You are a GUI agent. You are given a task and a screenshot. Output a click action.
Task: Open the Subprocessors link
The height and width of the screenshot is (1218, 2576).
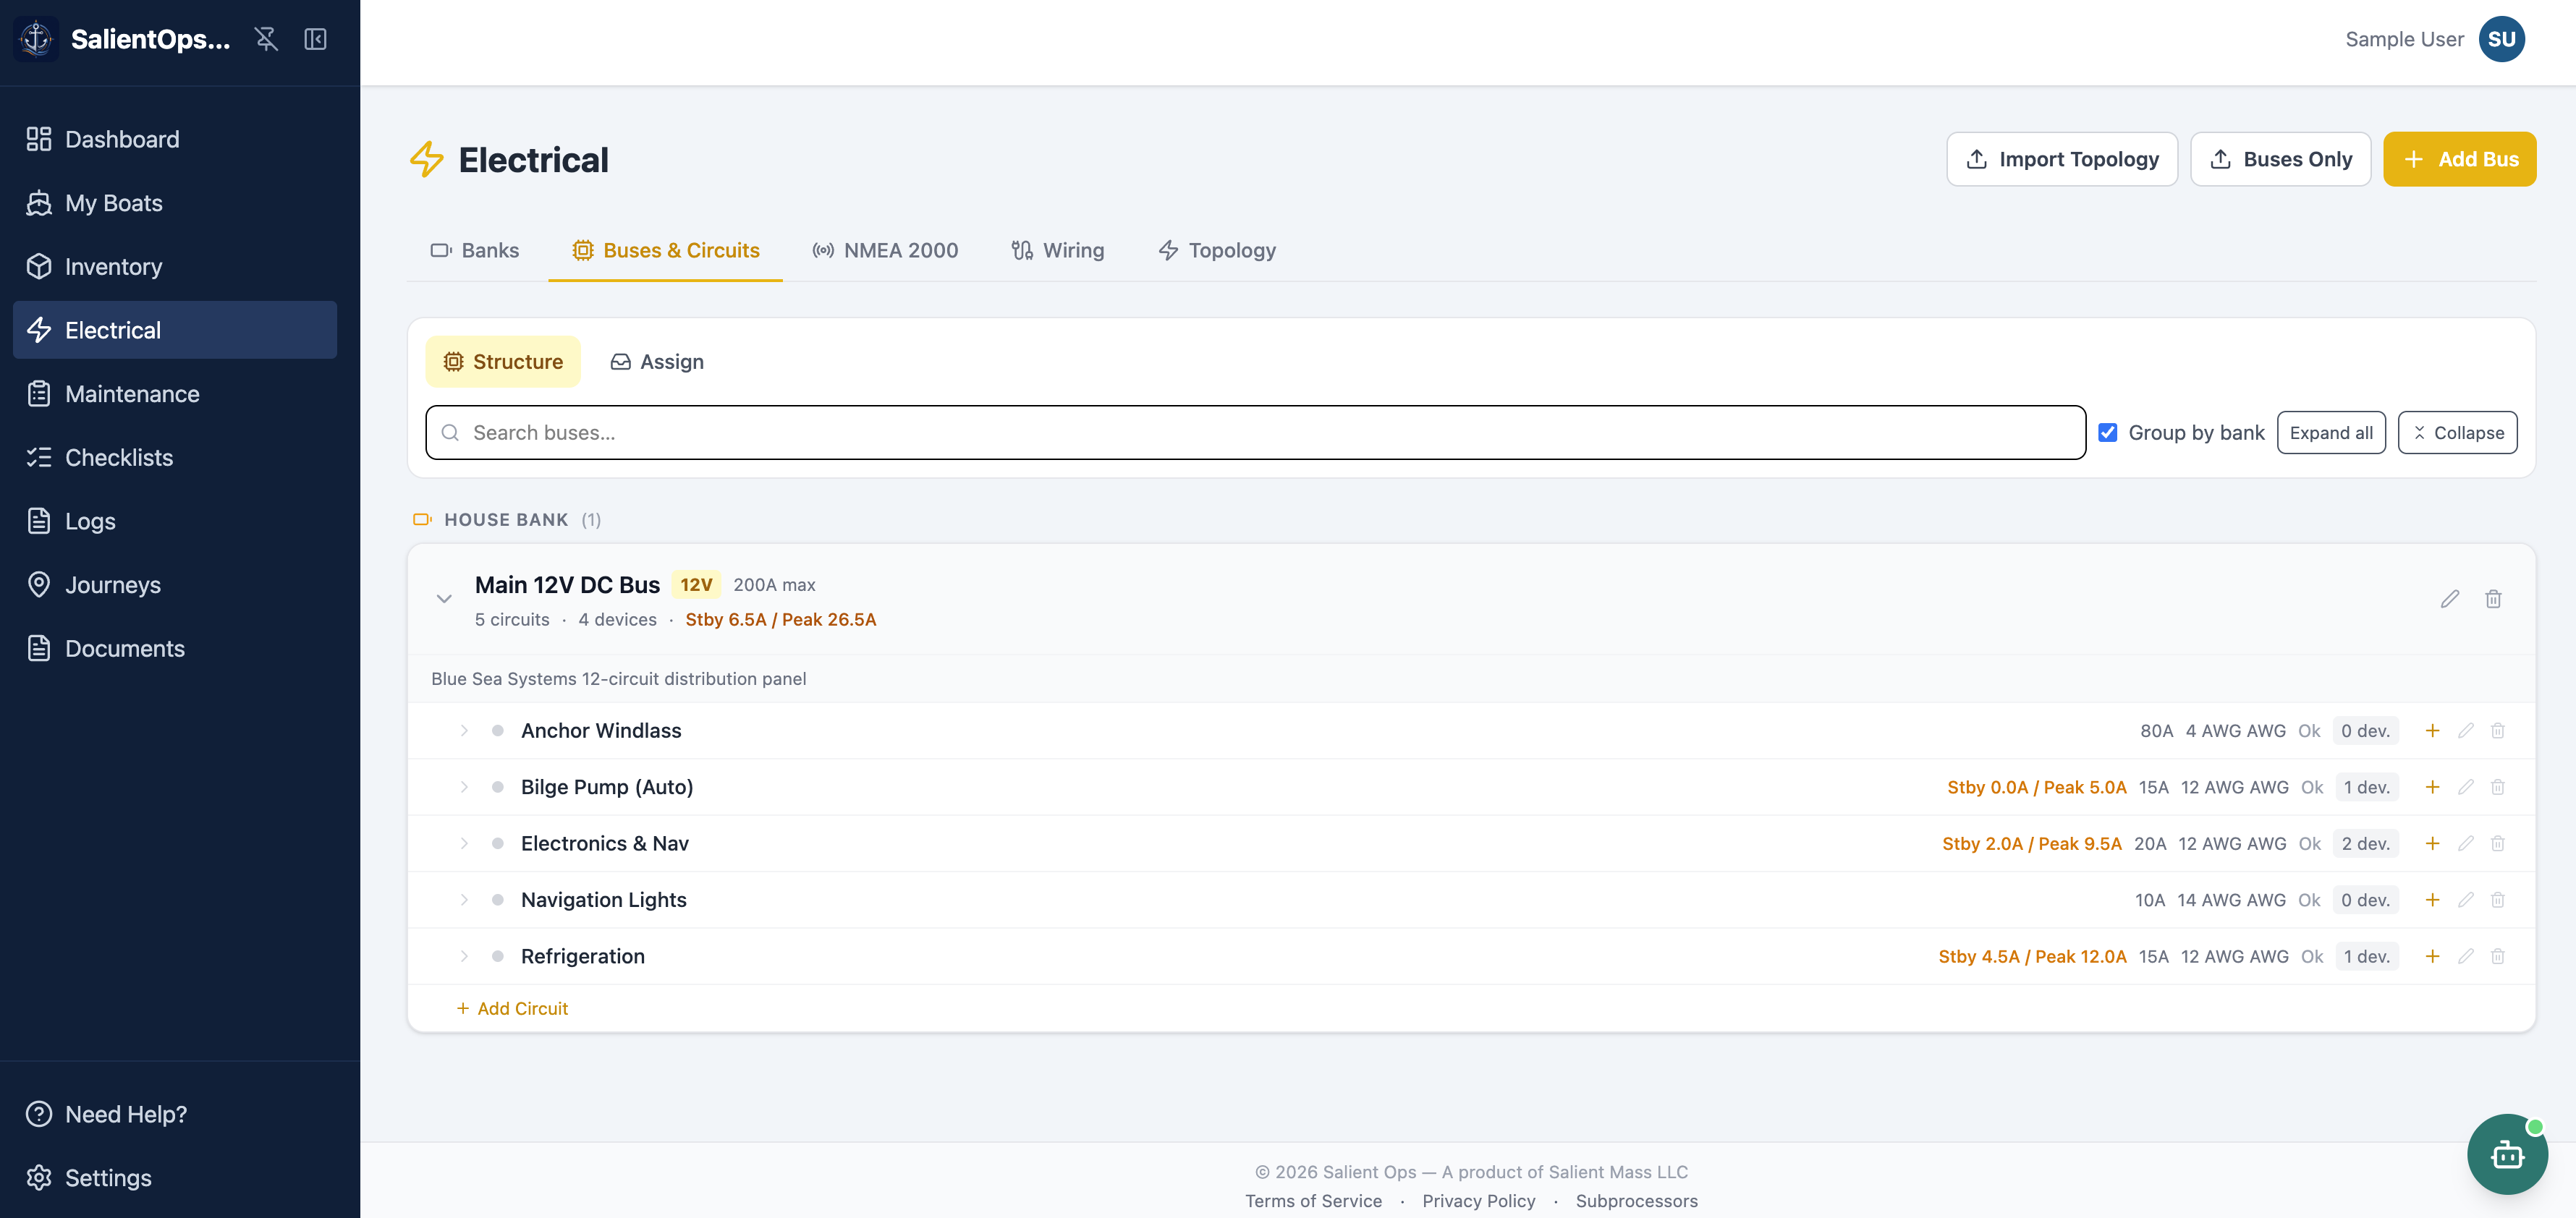[x=1636, y=1201]
